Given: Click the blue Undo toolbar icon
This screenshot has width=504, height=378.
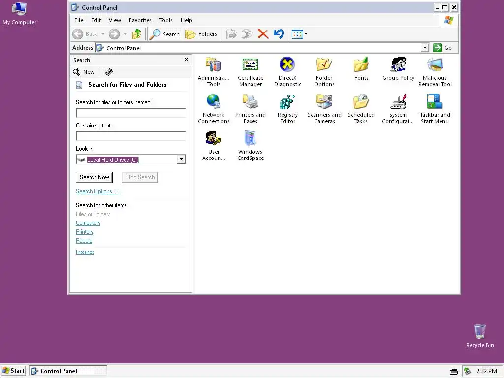Looking at the screenshot, I should (279, 34).
